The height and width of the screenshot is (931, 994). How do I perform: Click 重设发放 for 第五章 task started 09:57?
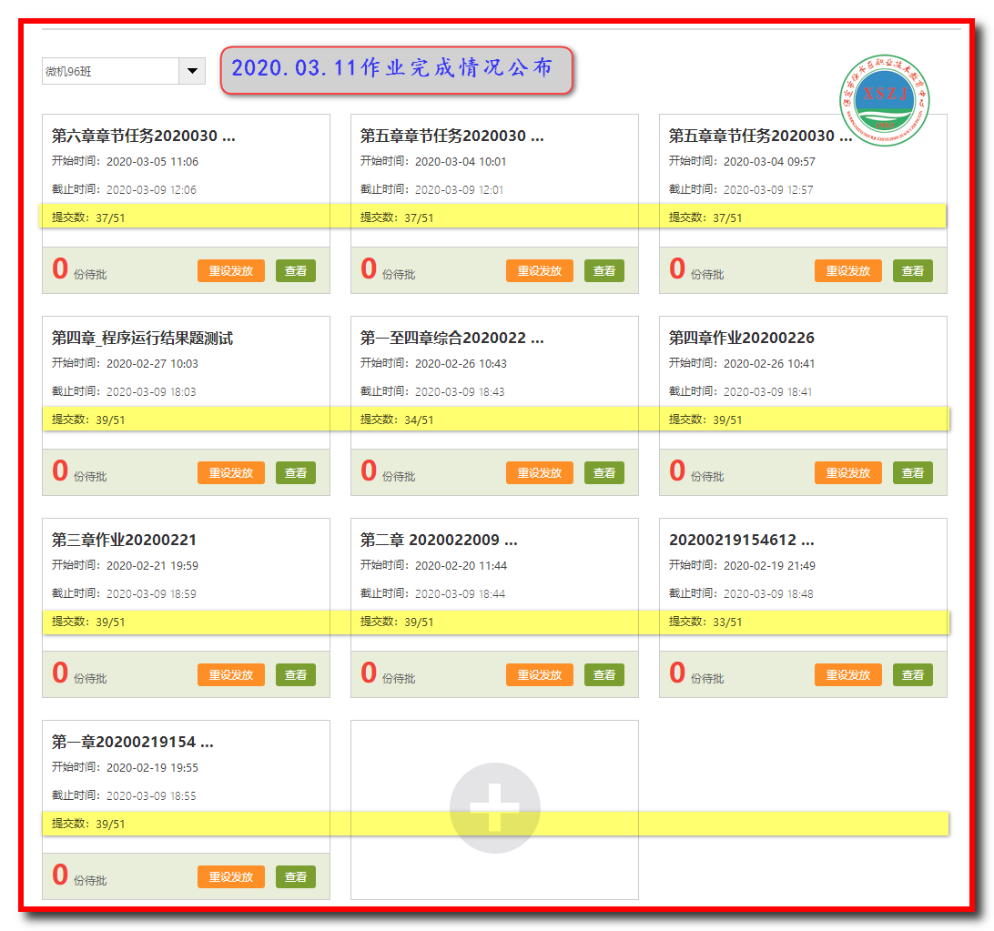pyautogui.click(x=848, y=270)
